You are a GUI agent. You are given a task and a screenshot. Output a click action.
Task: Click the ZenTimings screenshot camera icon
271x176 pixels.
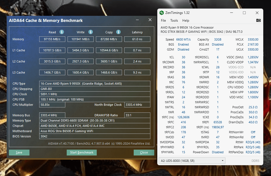(x=258, y=20)
